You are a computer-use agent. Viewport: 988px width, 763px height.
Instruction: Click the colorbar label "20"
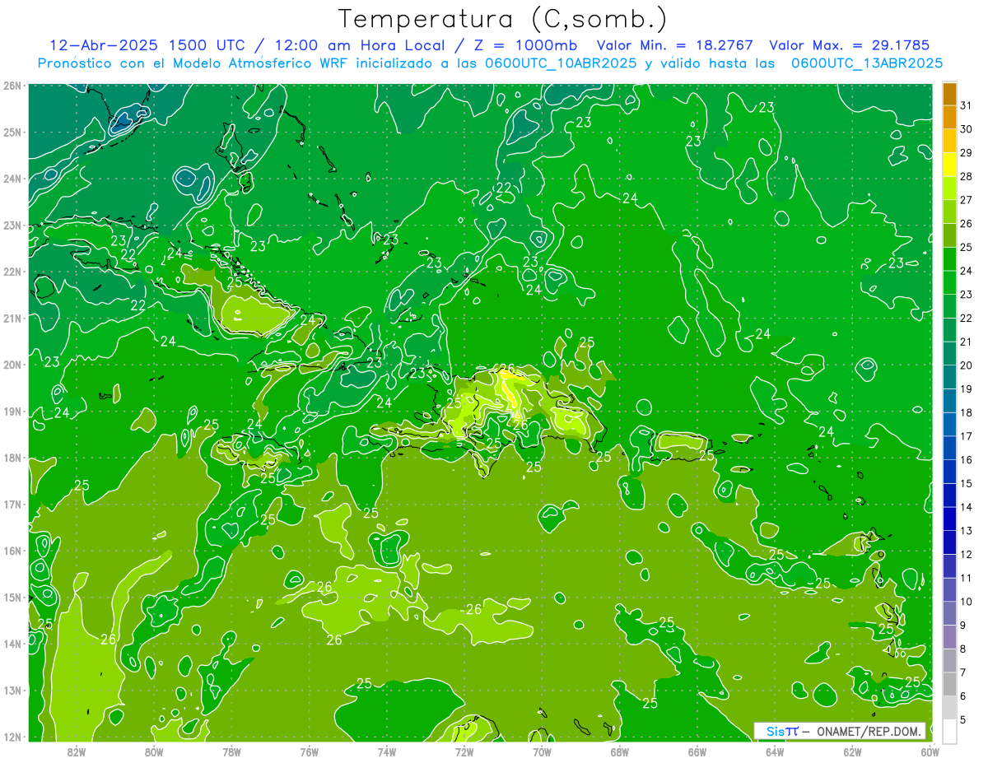click(x=967, y=365)
